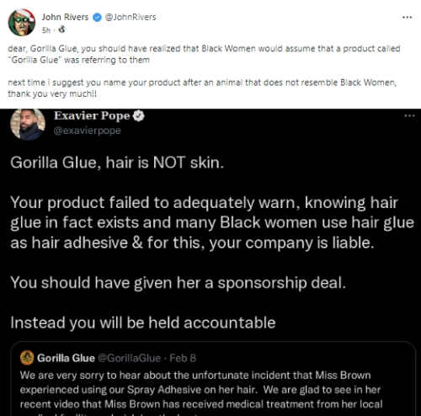The height and width of the screenshot is (416, 421).
Task: Click the line 'Instead you will be held accountable'
Action: click(x=143, y=323)
